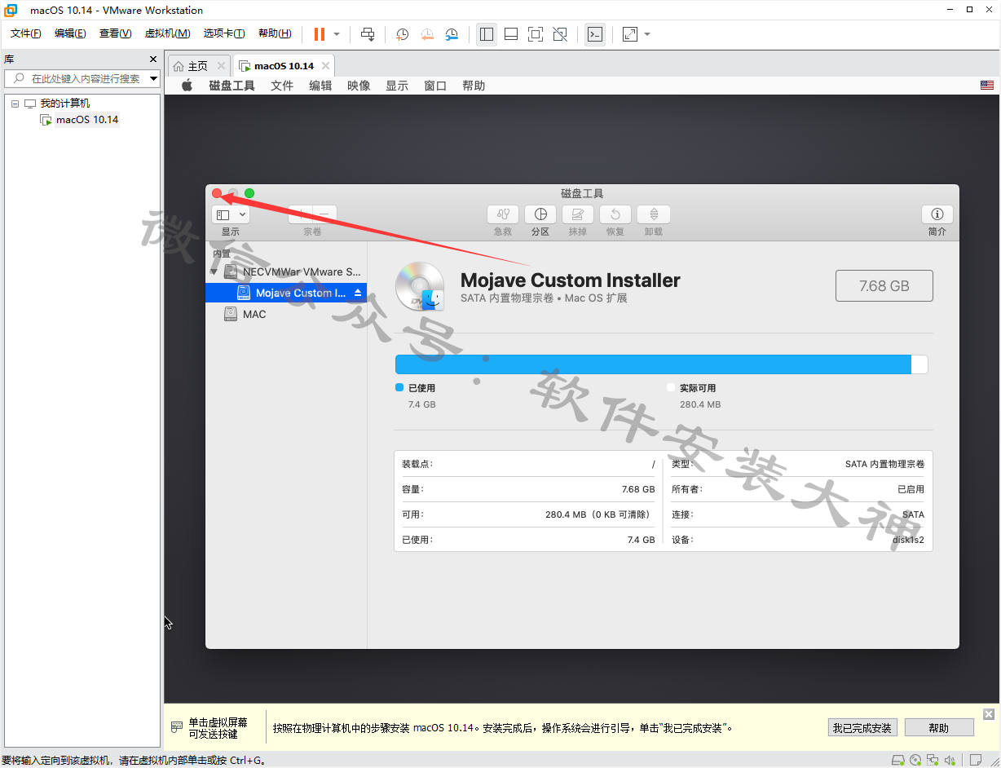Viewport: 1001px width, 768px height.
Task: Select macOS 10.14 in library tree
Action: tap(87, 120)
